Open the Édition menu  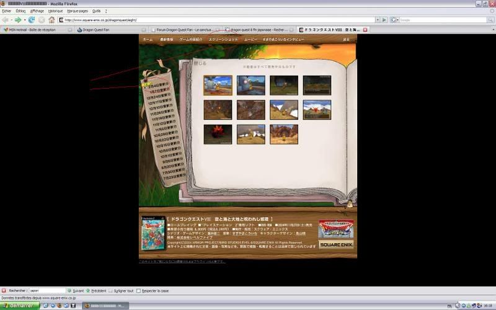pos(20,11)
